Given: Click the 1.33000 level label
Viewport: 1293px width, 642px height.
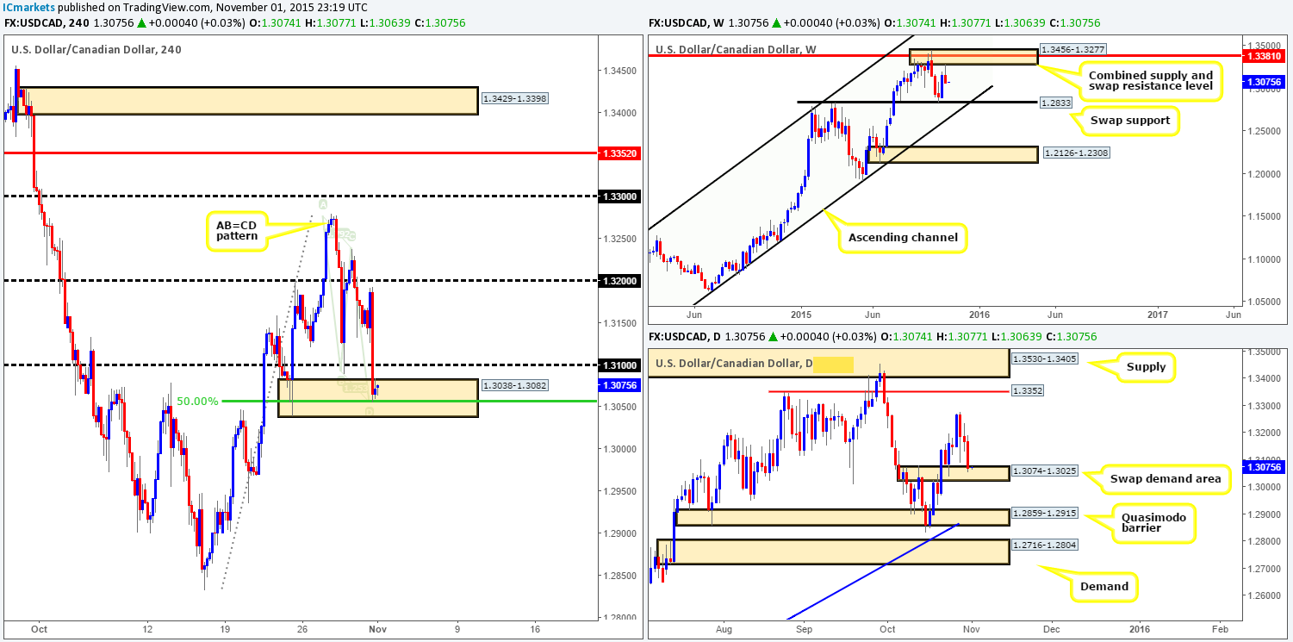Looking at the screenshot, I should pos(619,196).
